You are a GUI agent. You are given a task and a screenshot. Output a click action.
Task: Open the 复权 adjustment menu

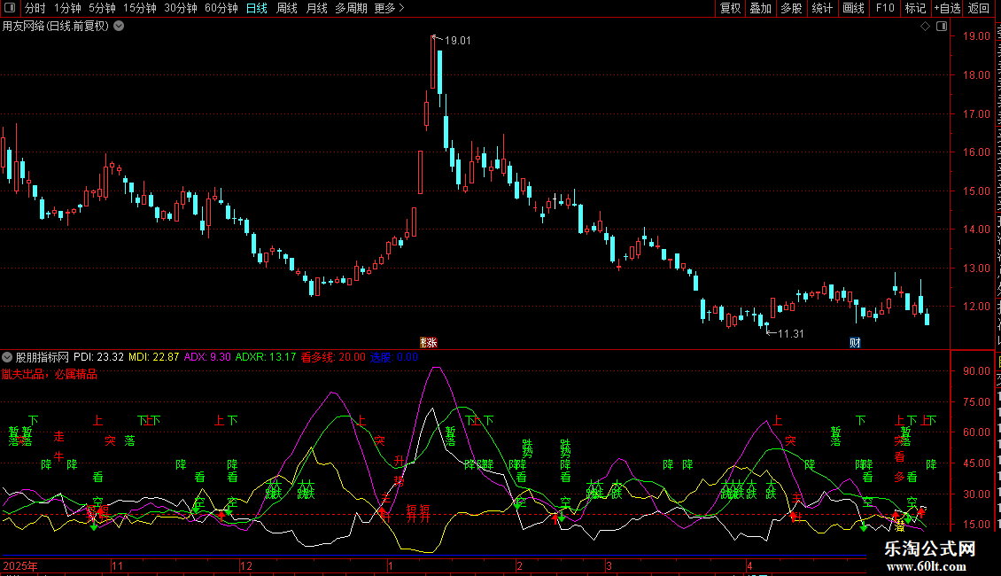(x=730, y=8)
